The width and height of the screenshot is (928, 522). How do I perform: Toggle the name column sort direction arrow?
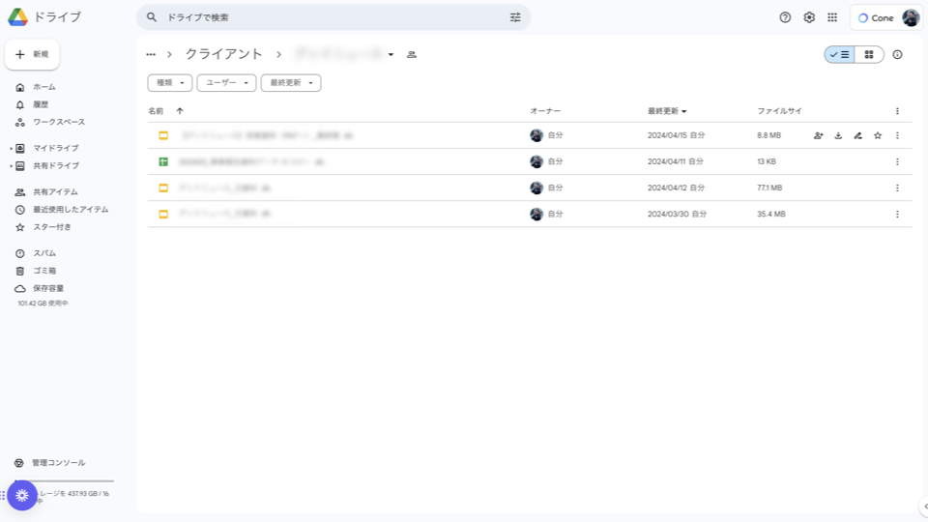click(x=180, y=111)
